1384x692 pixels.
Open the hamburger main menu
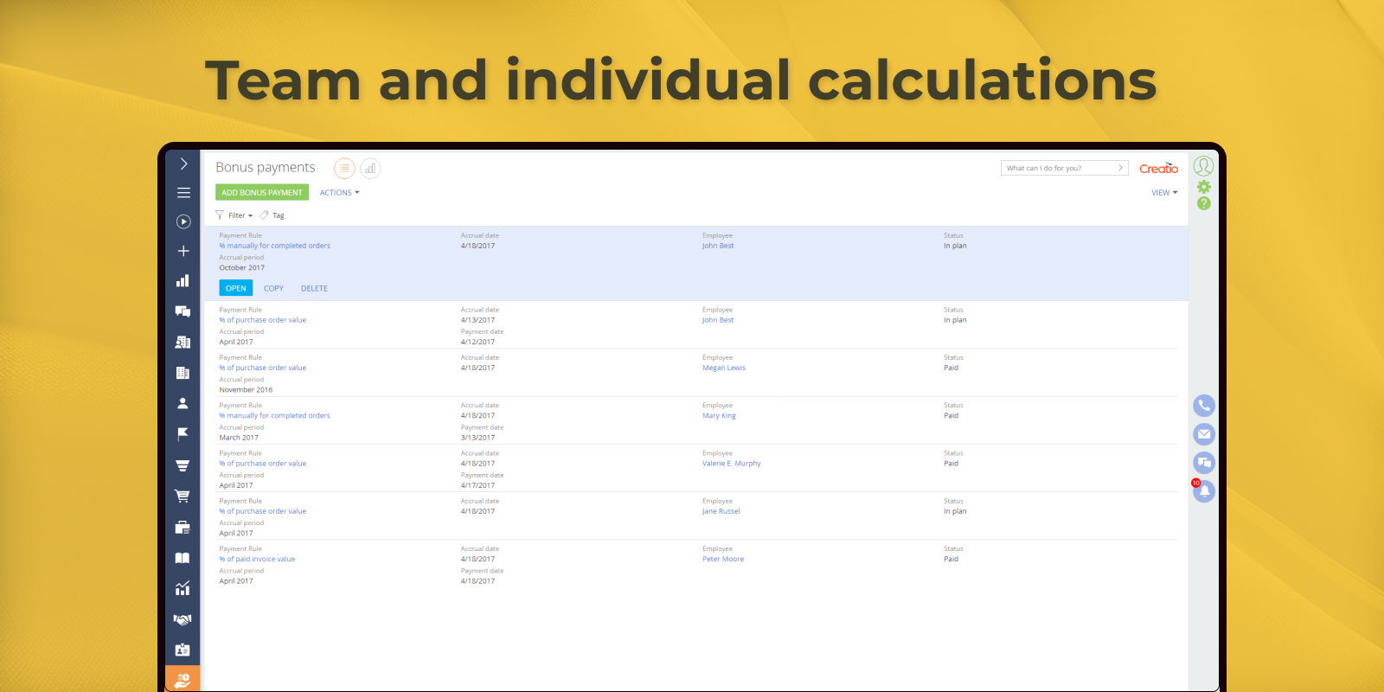coord(183,193)
